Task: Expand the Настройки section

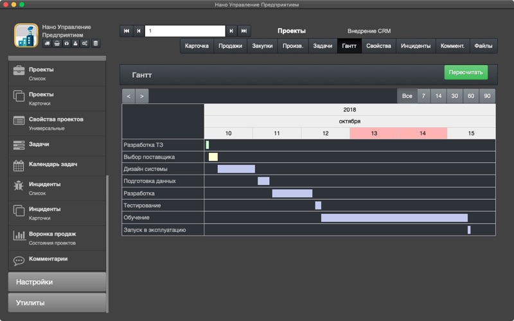Action: (57, 282)
